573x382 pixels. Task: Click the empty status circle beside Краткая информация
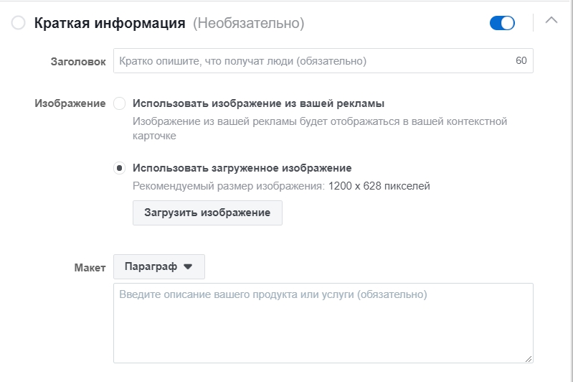coord(19,24)
